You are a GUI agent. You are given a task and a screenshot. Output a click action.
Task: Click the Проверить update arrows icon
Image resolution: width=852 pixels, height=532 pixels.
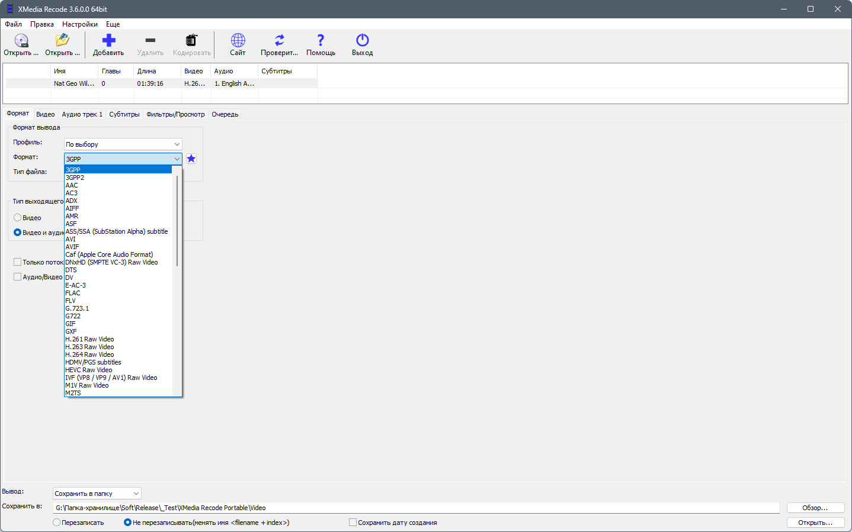[279, 40]
